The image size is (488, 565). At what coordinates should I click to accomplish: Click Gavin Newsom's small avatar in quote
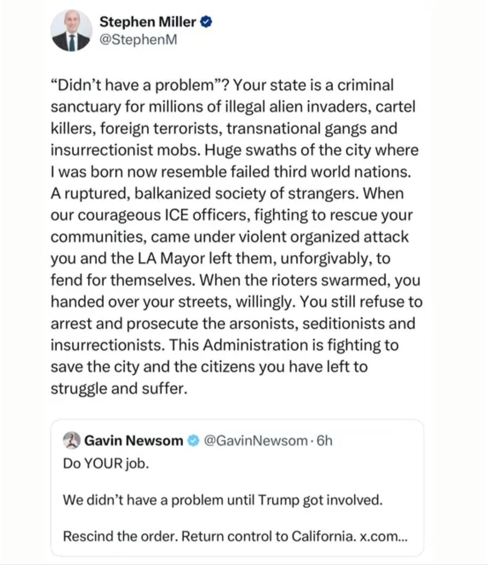[x=72, y=440]
